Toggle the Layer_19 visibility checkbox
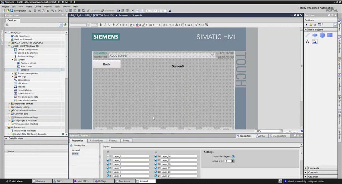The width and height of the screenshot is (342, 184). click(x=156, y=168)
